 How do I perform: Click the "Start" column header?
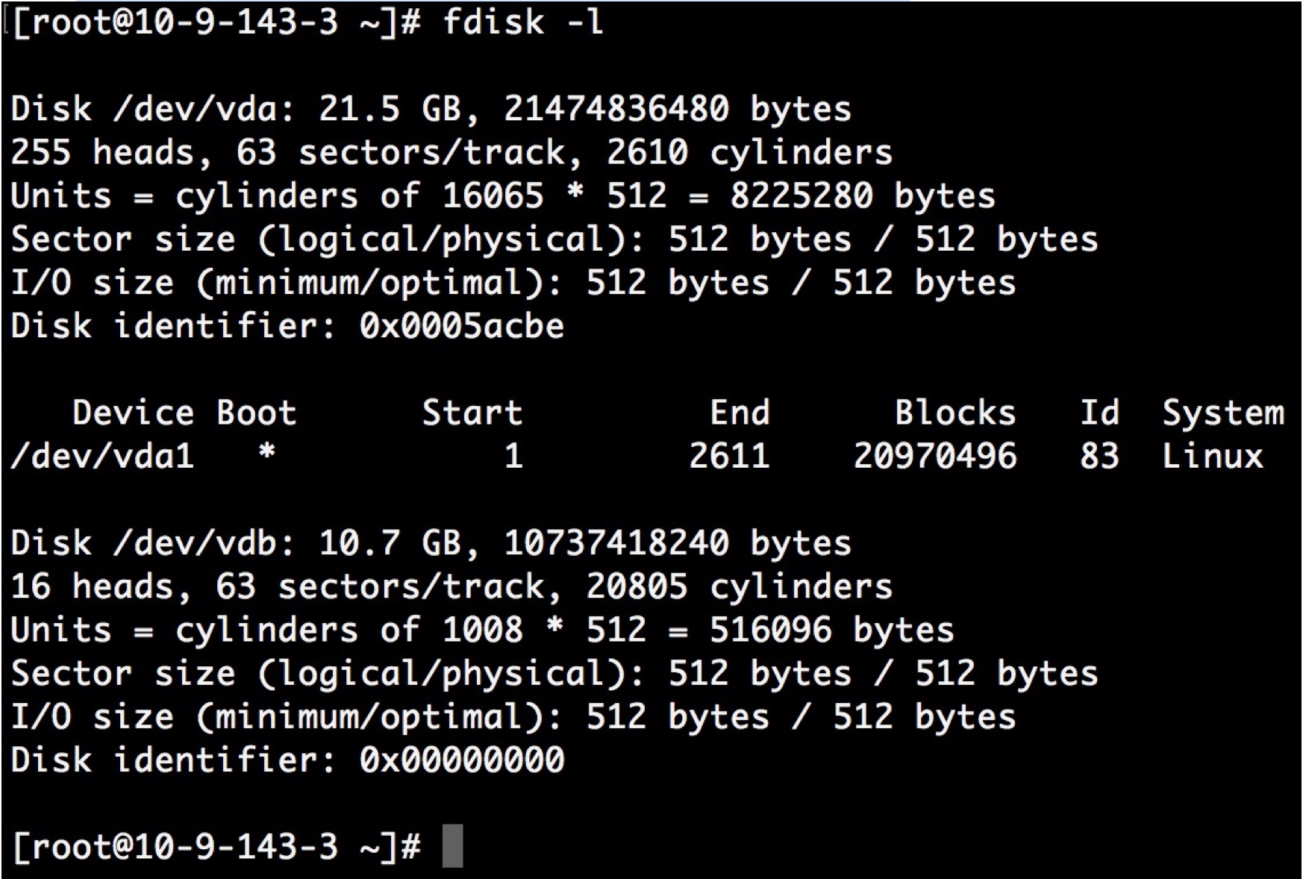coord(472,413)
